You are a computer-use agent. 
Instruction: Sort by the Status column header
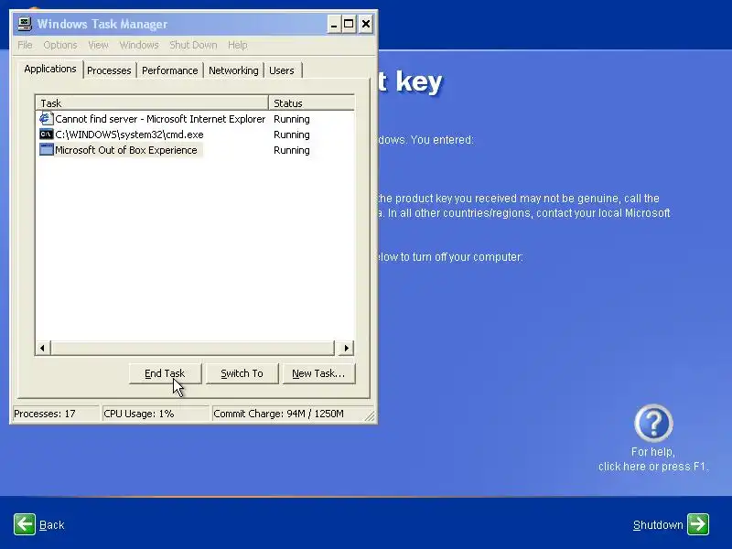pos(311,103)
